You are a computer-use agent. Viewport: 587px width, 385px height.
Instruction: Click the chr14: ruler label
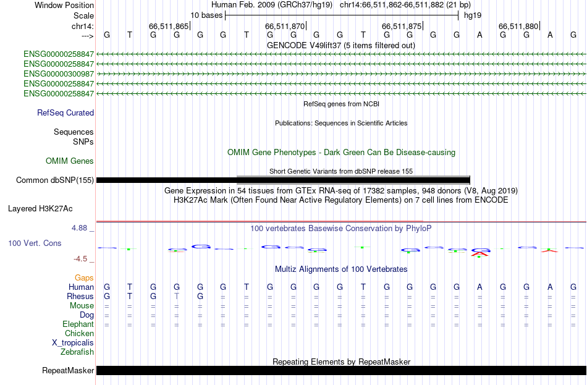pyautogui.click(x=83, y=26)
